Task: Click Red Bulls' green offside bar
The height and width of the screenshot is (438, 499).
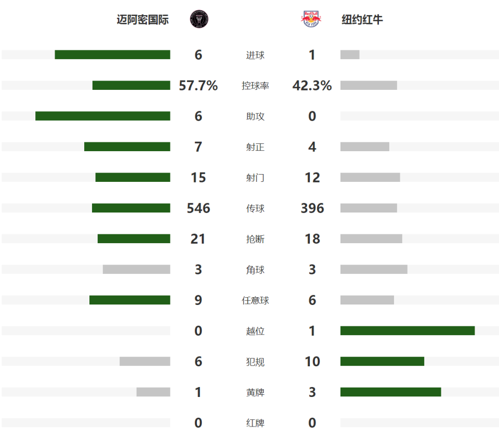Action: [x=408, y=330]
